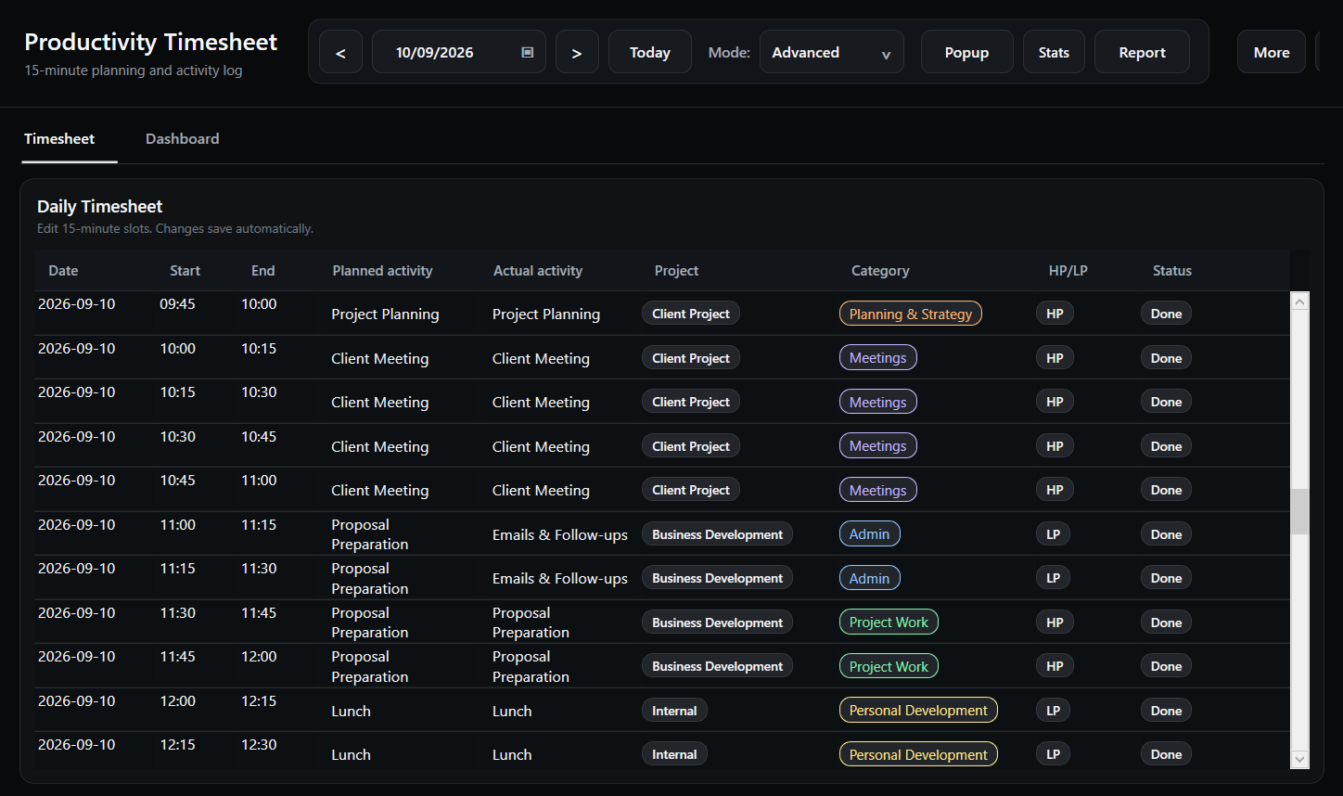This screenshot has width=1343, height=796.
Task: Switch to the Dashboard tab
Action: (x=183, y=139)
